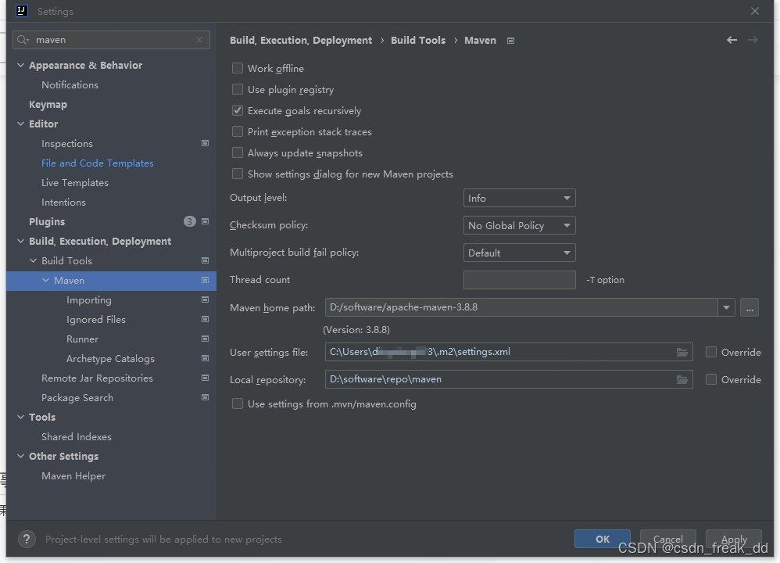This screenshot has width=780, height=563.
Task: Open help via question mark icon
Action: coord(27,539)
